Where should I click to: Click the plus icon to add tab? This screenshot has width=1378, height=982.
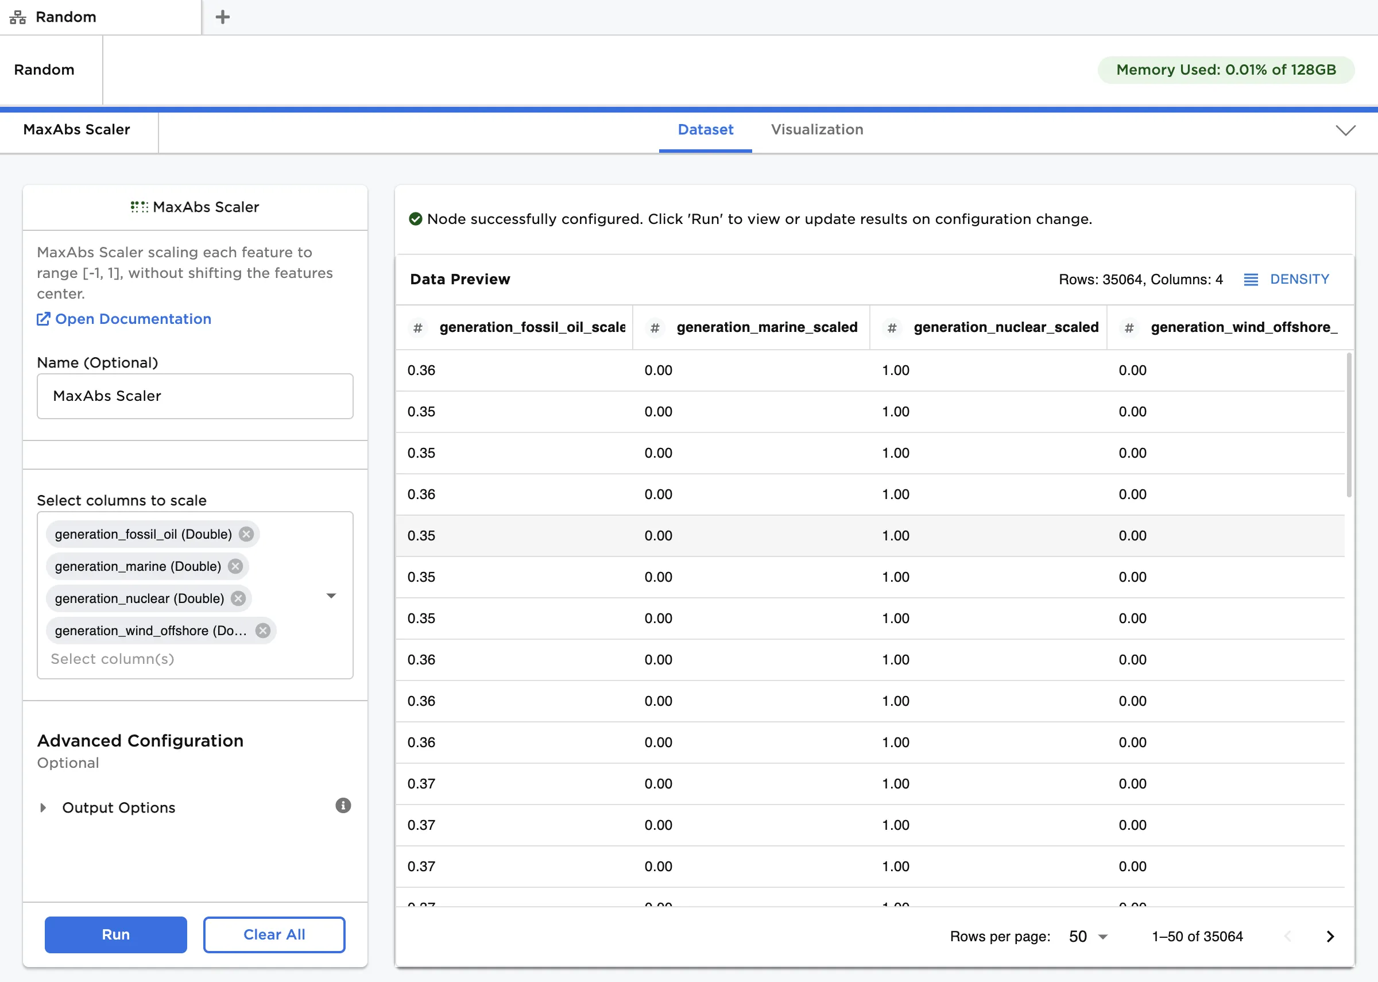click(x=222, y=17)
